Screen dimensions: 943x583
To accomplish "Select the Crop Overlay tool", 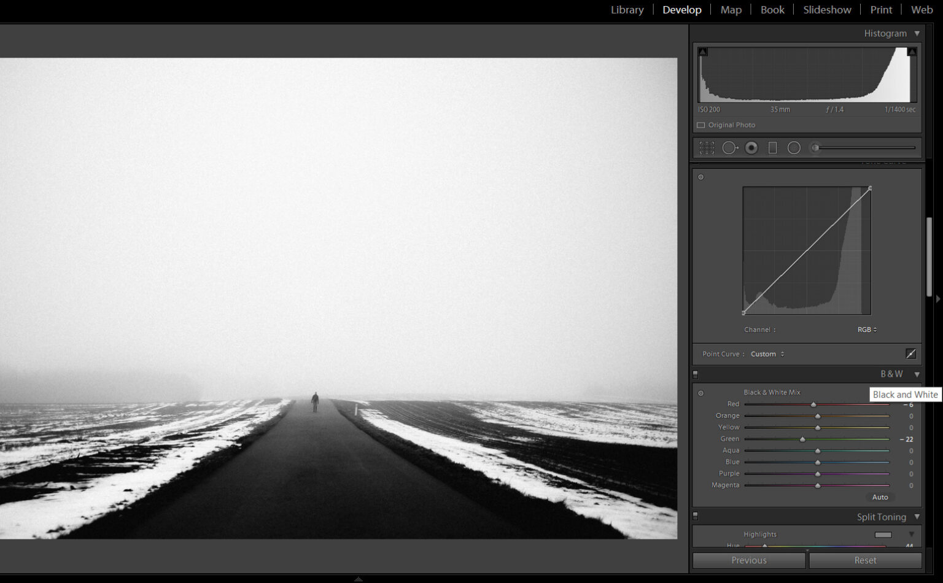I will click(x=706, y=147).
